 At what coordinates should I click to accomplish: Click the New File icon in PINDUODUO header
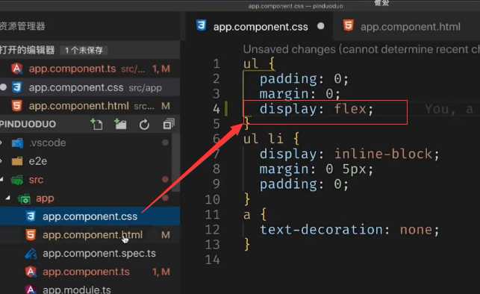pos(97,125)
